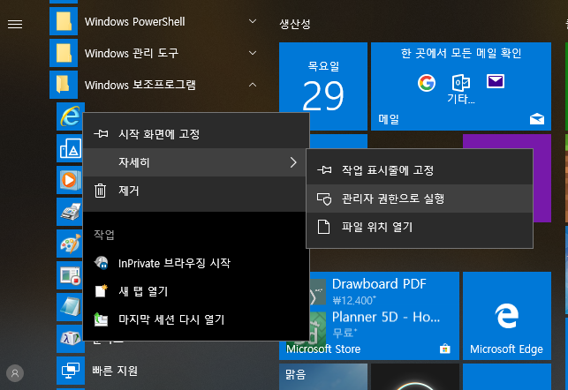Start InPrivate 브라우징 시작 task

point(196,263)
